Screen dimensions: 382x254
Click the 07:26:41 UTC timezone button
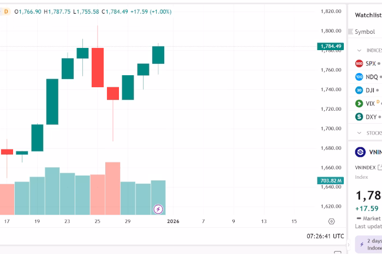click(324, 236)
